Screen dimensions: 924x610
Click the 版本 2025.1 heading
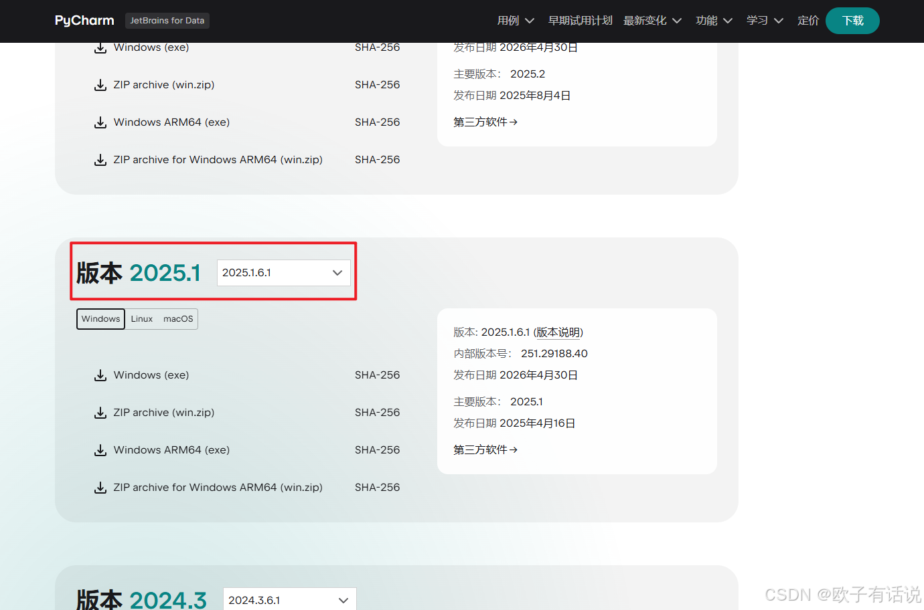pos(139,273)
